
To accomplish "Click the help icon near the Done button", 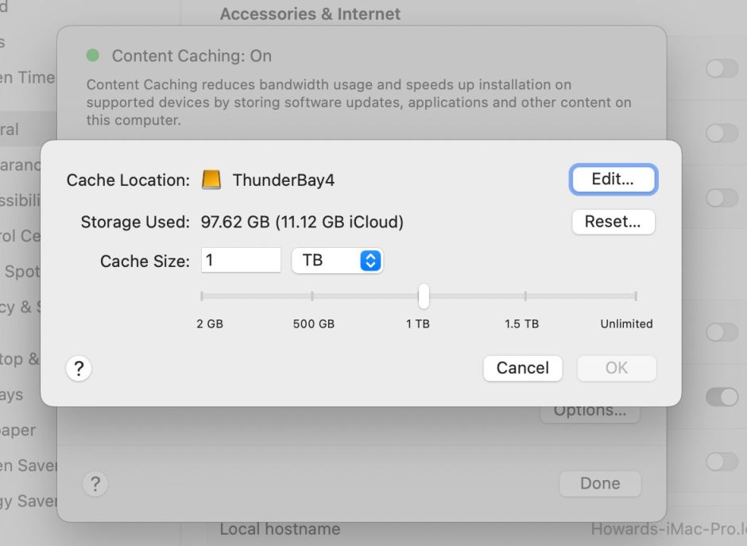I will [x=95, y=483].
